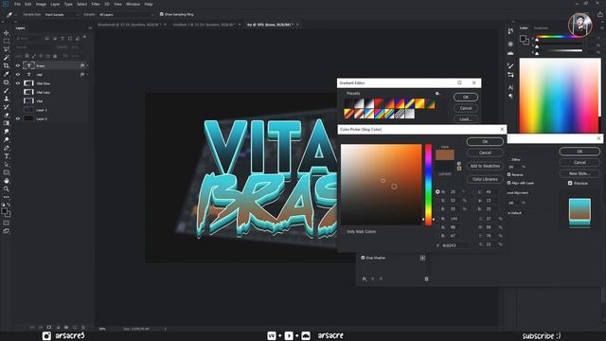Toggle the Preview checkbox in Layer Style
606x341 pixels.
click(x=570, y=183)
